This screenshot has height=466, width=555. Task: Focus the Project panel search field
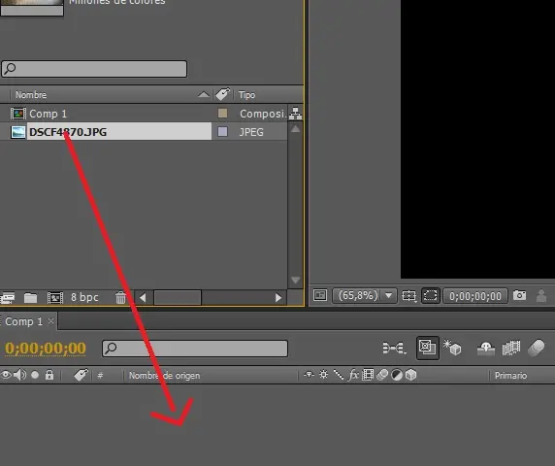94,69
